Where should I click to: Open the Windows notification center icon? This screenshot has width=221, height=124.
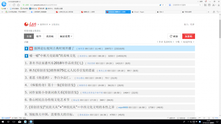tap(217, 122)
